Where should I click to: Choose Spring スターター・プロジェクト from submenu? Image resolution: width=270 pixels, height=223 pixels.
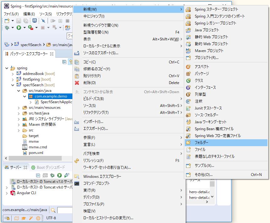226,9
